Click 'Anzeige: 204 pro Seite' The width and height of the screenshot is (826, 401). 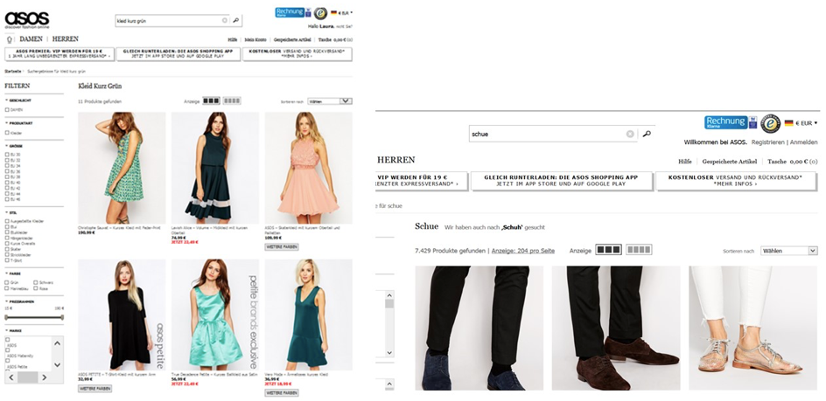tap(523, 251)
